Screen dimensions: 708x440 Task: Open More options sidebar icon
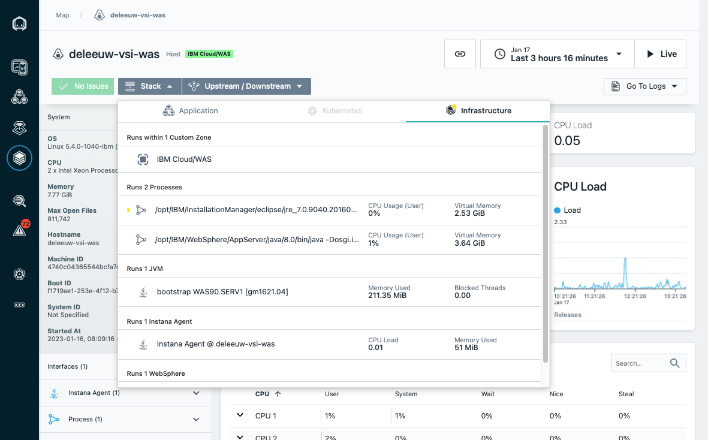tap(19, 305)
